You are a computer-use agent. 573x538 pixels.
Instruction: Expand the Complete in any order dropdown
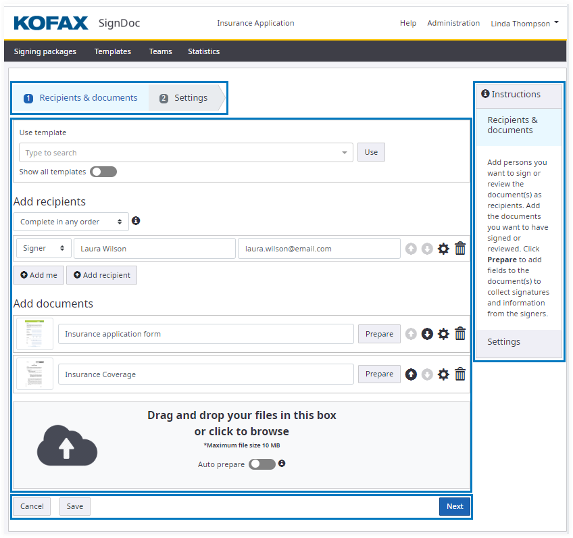click(x=70, y=222)
